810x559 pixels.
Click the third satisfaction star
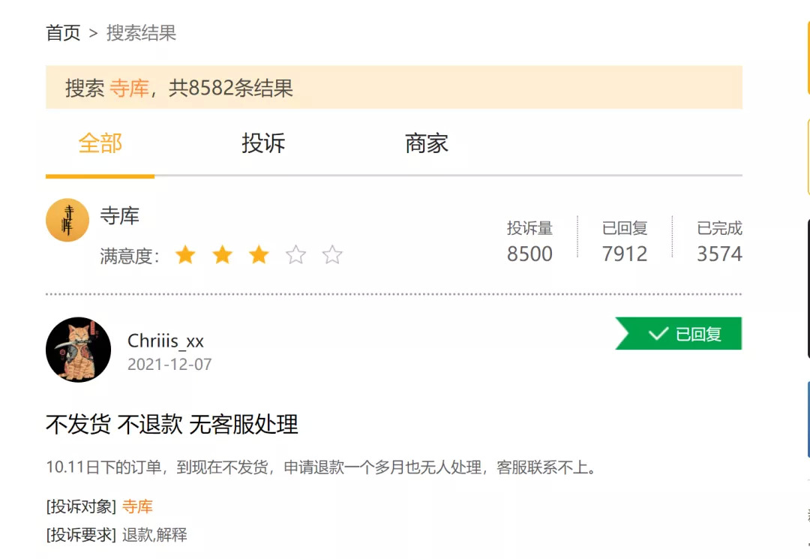tap(259, 255)
